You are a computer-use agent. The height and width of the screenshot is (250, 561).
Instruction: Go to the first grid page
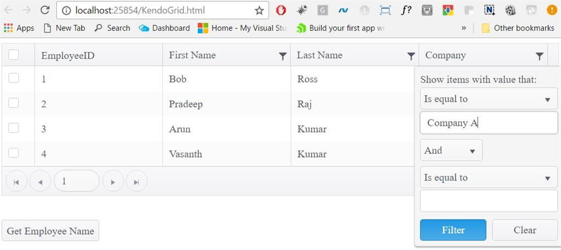16,182
